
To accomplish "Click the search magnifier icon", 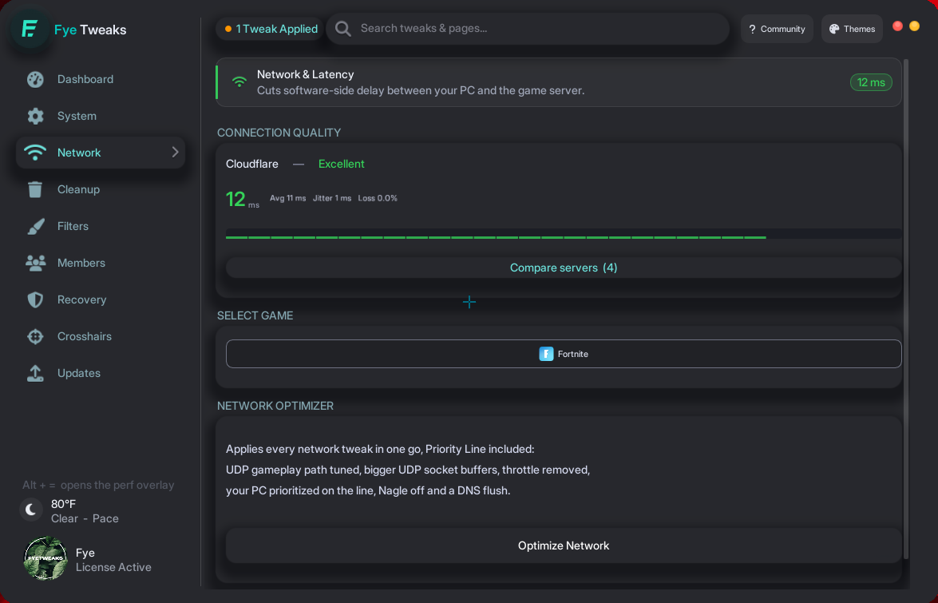I will 342,29.
